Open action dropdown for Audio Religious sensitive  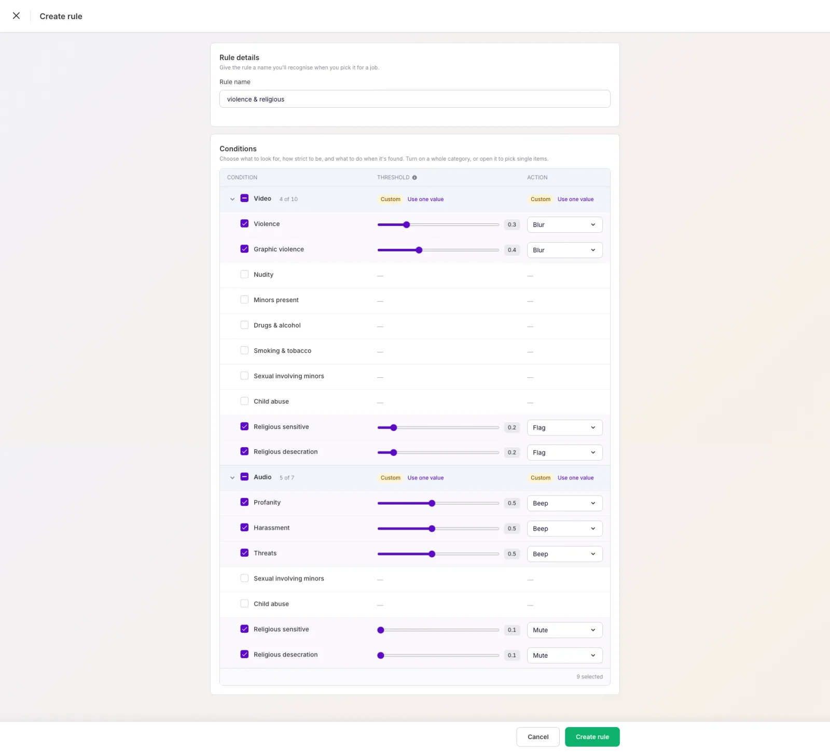[564, 630]
